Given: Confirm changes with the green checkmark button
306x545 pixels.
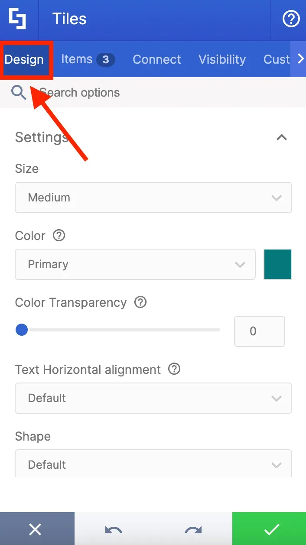Looking at the screenshot, I should point(269,529).
